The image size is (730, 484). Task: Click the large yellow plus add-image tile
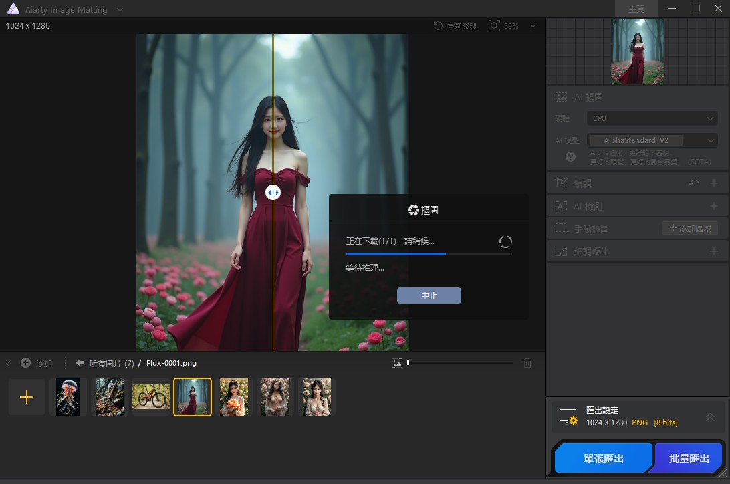(x=27, y=397)
